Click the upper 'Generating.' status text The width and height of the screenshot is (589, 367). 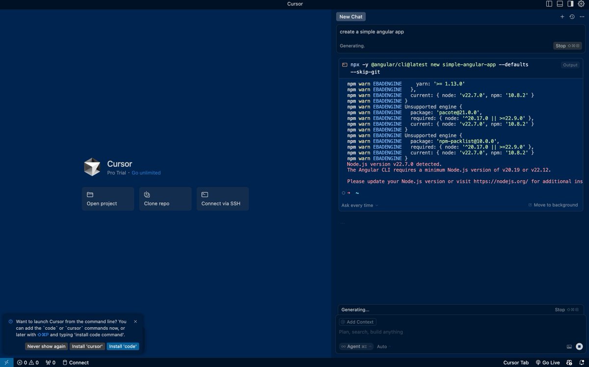(x=352, y=46)
